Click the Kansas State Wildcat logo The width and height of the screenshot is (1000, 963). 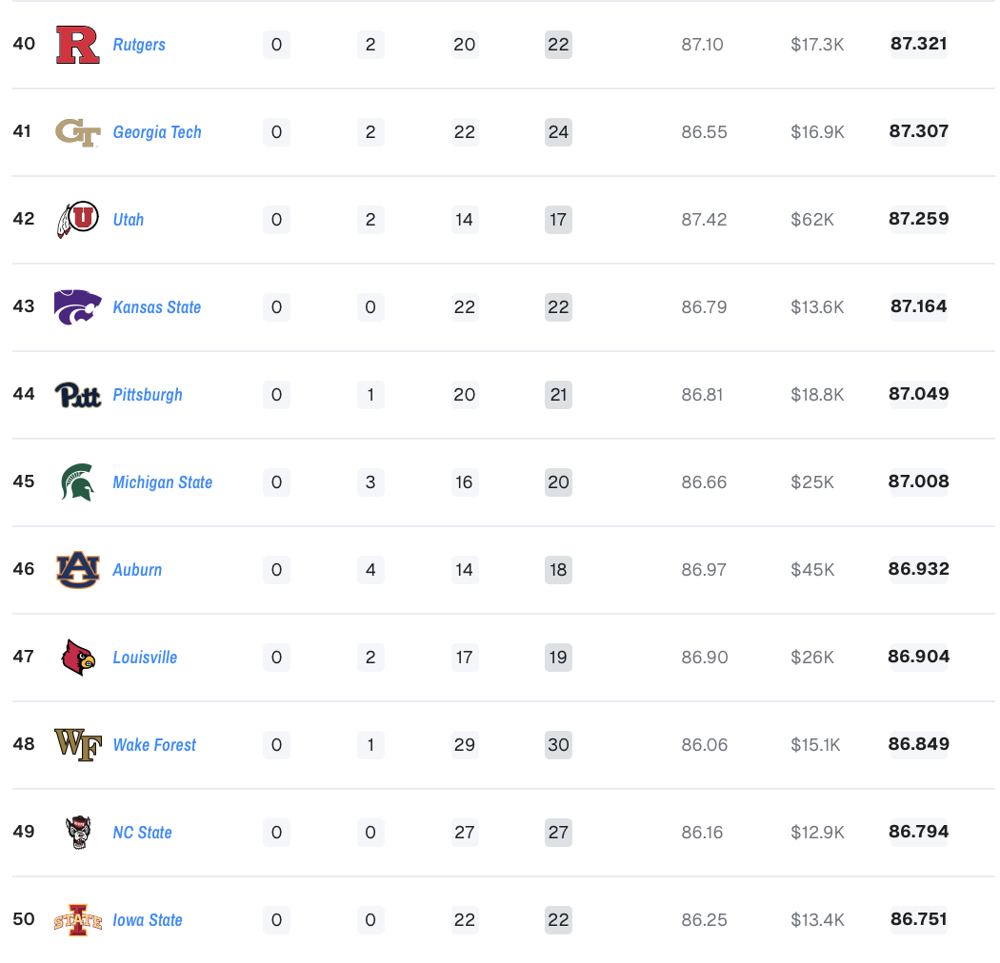pos(78,307)
